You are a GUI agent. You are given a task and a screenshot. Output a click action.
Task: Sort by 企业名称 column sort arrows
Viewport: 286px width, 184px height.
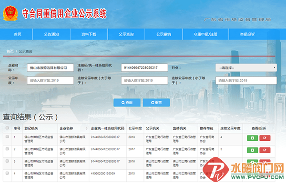[86, 128]
